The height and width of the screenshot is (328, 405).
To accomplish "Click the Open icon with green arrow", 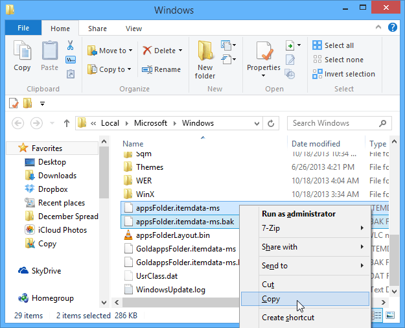I will tap(290, 45).
